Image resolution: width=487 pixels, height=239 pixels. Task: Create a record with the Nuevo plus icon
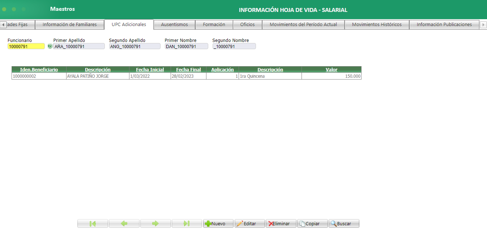coord(218,223)
